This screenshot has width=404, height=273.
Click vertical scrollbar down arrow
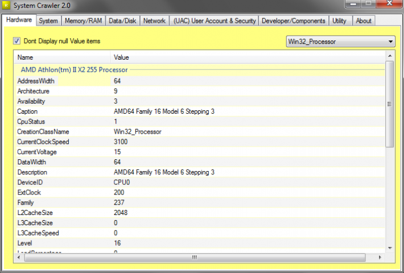point(390,248)
